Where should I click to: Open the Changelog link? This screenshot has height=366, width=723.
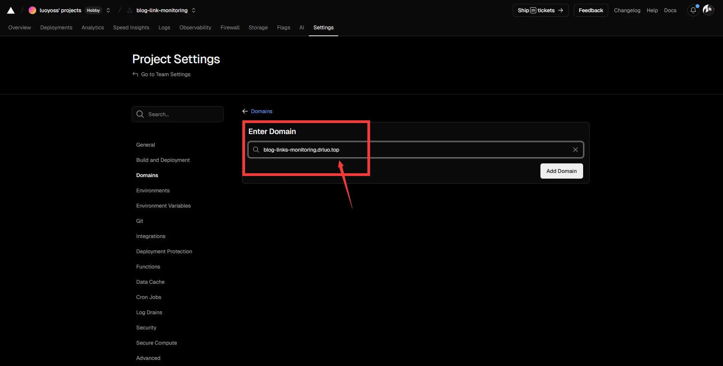pos(627,10)
